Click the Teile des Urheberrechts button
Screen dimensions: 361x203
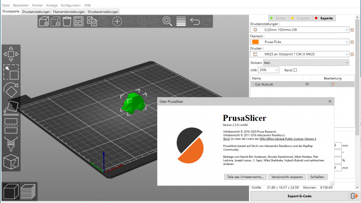pyautogui.click(x=245, y=177)
